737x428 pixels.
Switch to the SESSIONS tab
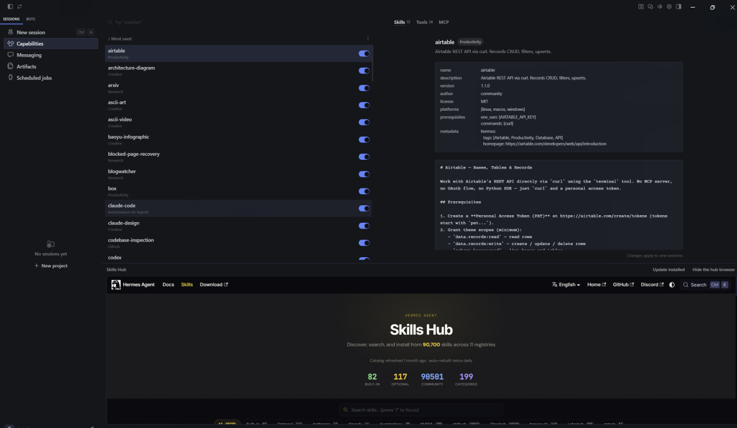(11, 19)
